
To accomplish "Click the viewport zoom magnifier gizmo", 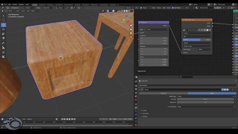I will click(131, 26).
